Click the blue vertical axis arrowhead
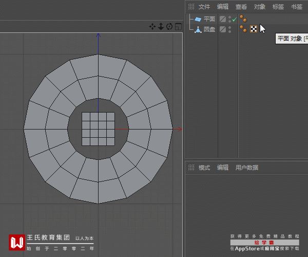Screen dimensions: 308x257 98,35
